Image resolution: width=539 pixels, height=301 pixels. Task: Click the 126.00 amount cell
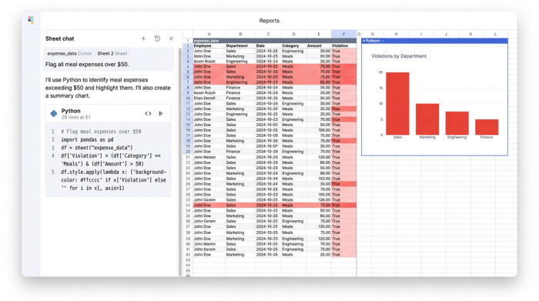[319, 199]
